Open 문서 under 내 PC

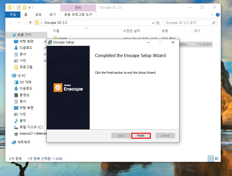coord(23,101)
